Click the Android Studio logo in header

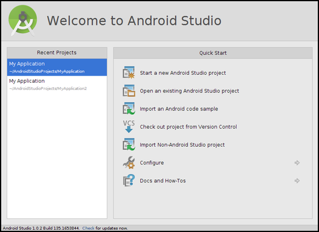pyautogui.click(x=22, y=21)
